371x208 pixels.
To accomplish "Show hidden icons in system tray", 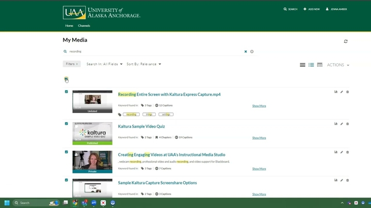I will [x=342, y=203].
